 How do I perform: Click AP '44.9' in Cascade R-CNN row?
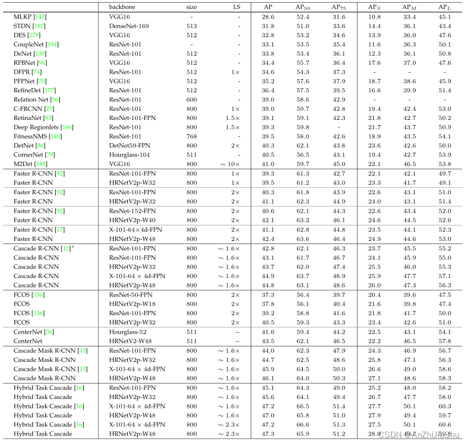tap(268, 276)
